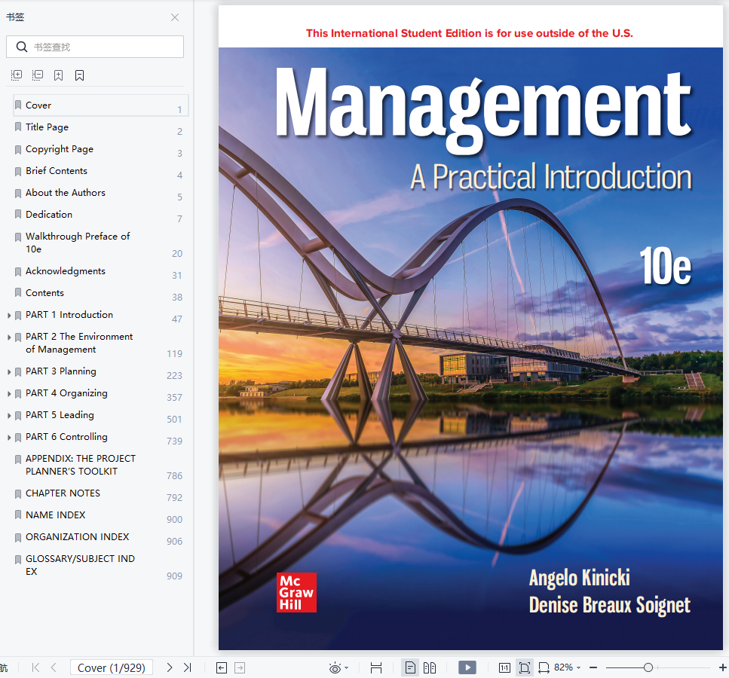Jump to the CHAPTER NOTES bookmark
Viewport: 729px width, 678px height.
point(63,493)
